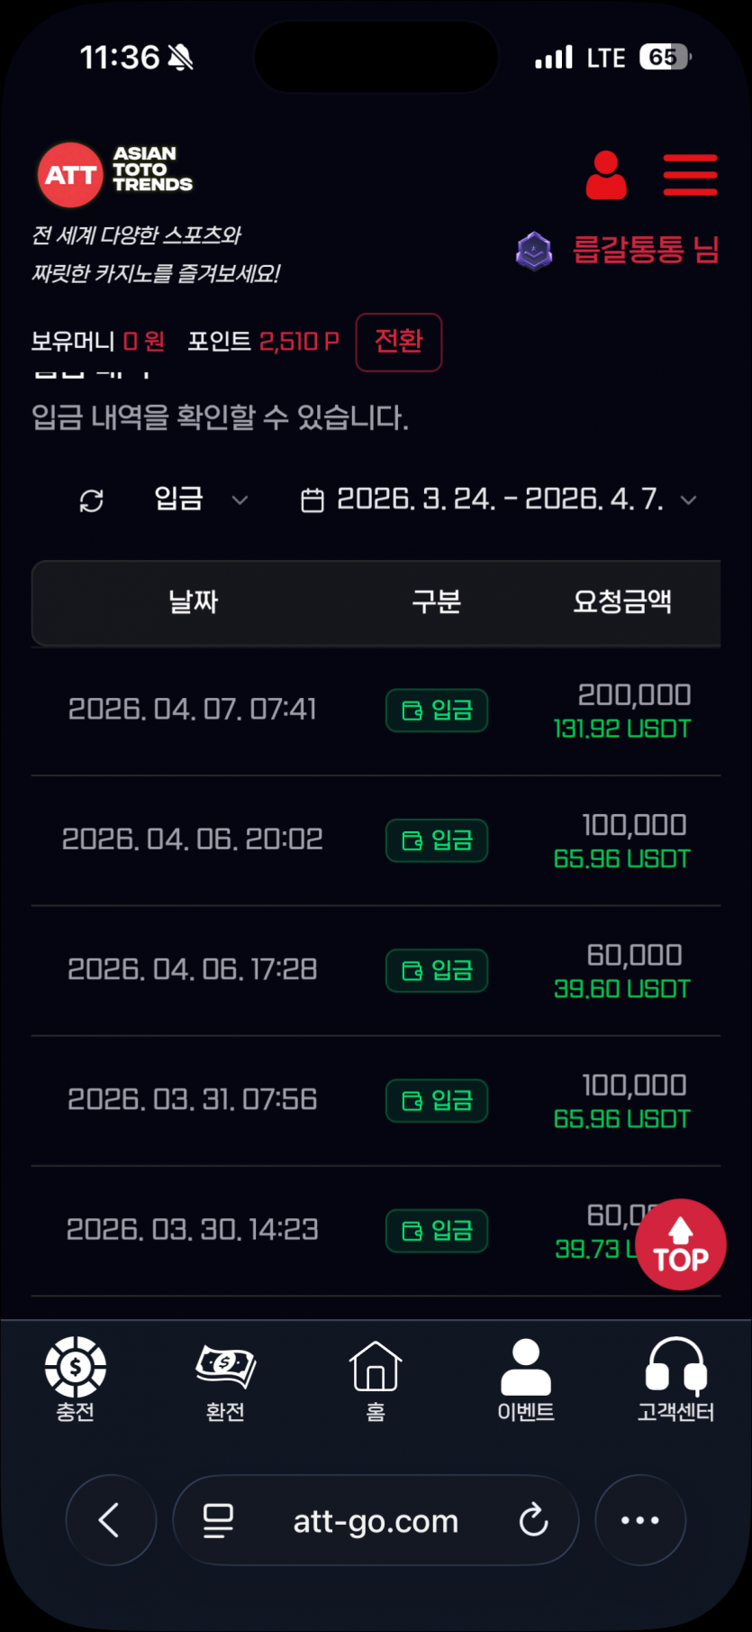Click the 전환 point conversion button

399,342
